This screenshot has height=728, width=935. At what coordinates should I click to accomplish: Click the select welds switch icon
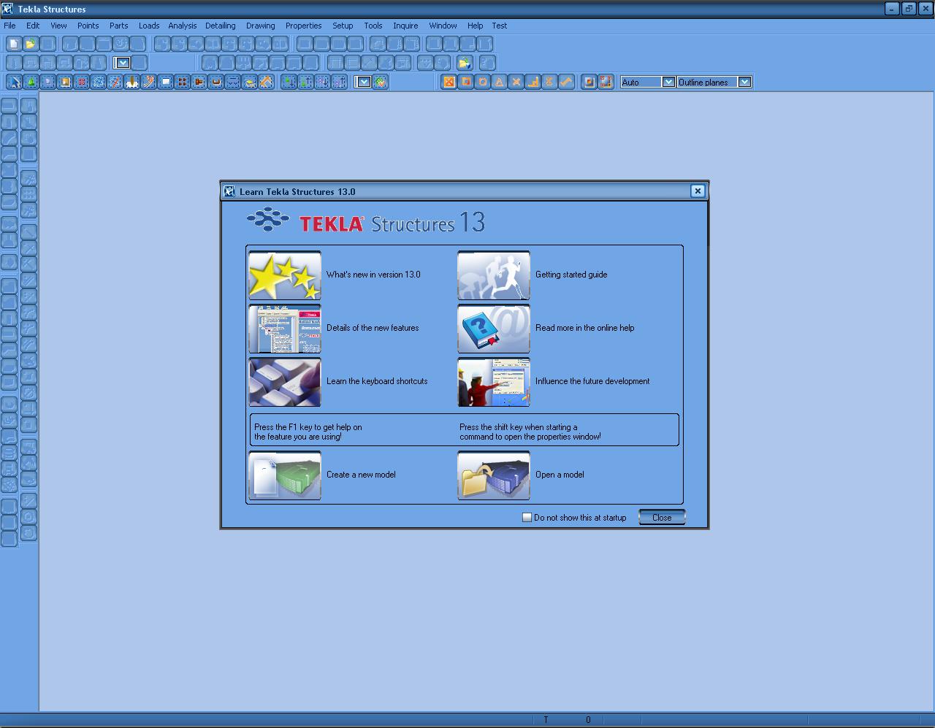(x=132, y=82)
